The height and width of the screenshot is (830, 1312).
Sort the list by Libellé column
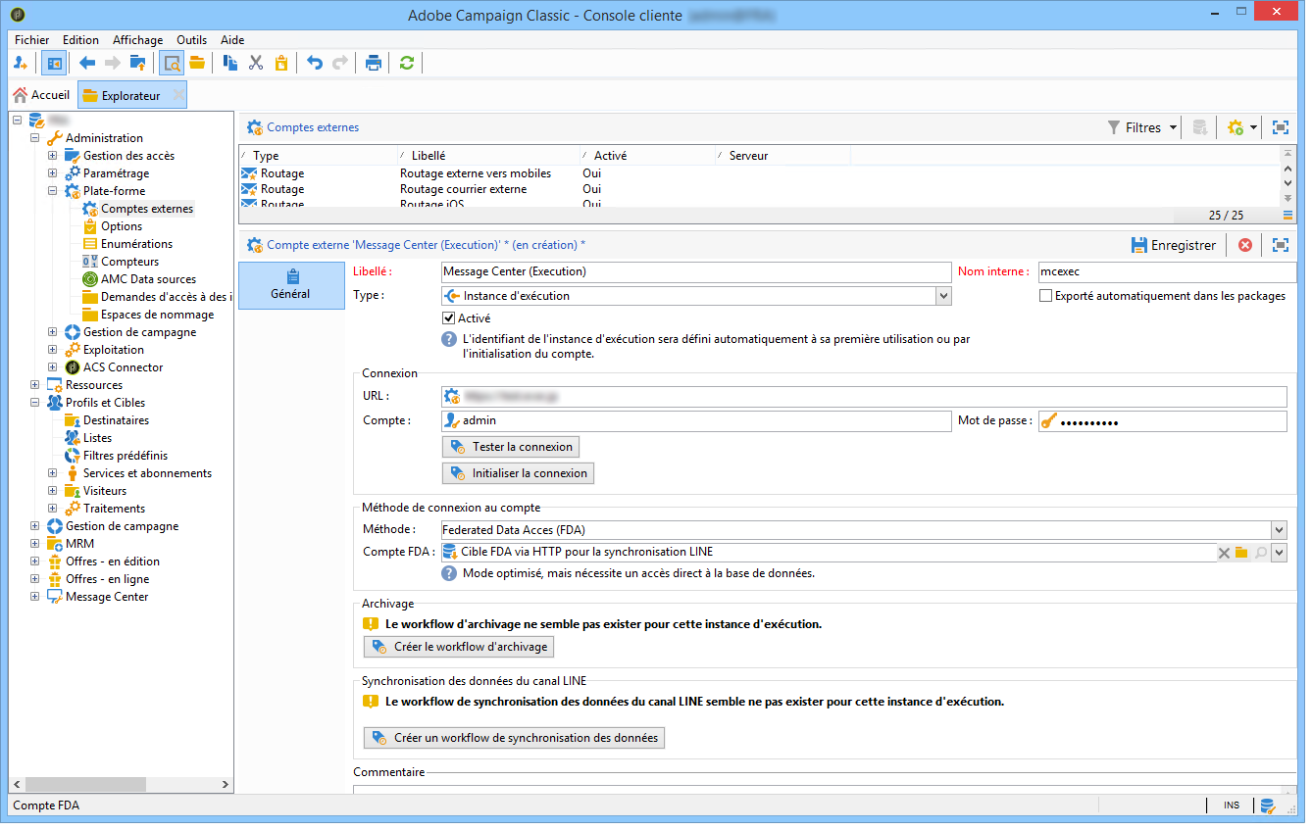click(x=487, y=156)
